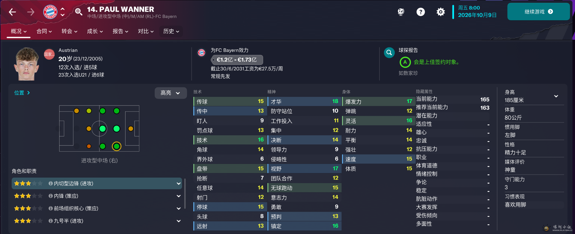
Task: Click the FC Bayern club badge
Action: click(50, 12)
